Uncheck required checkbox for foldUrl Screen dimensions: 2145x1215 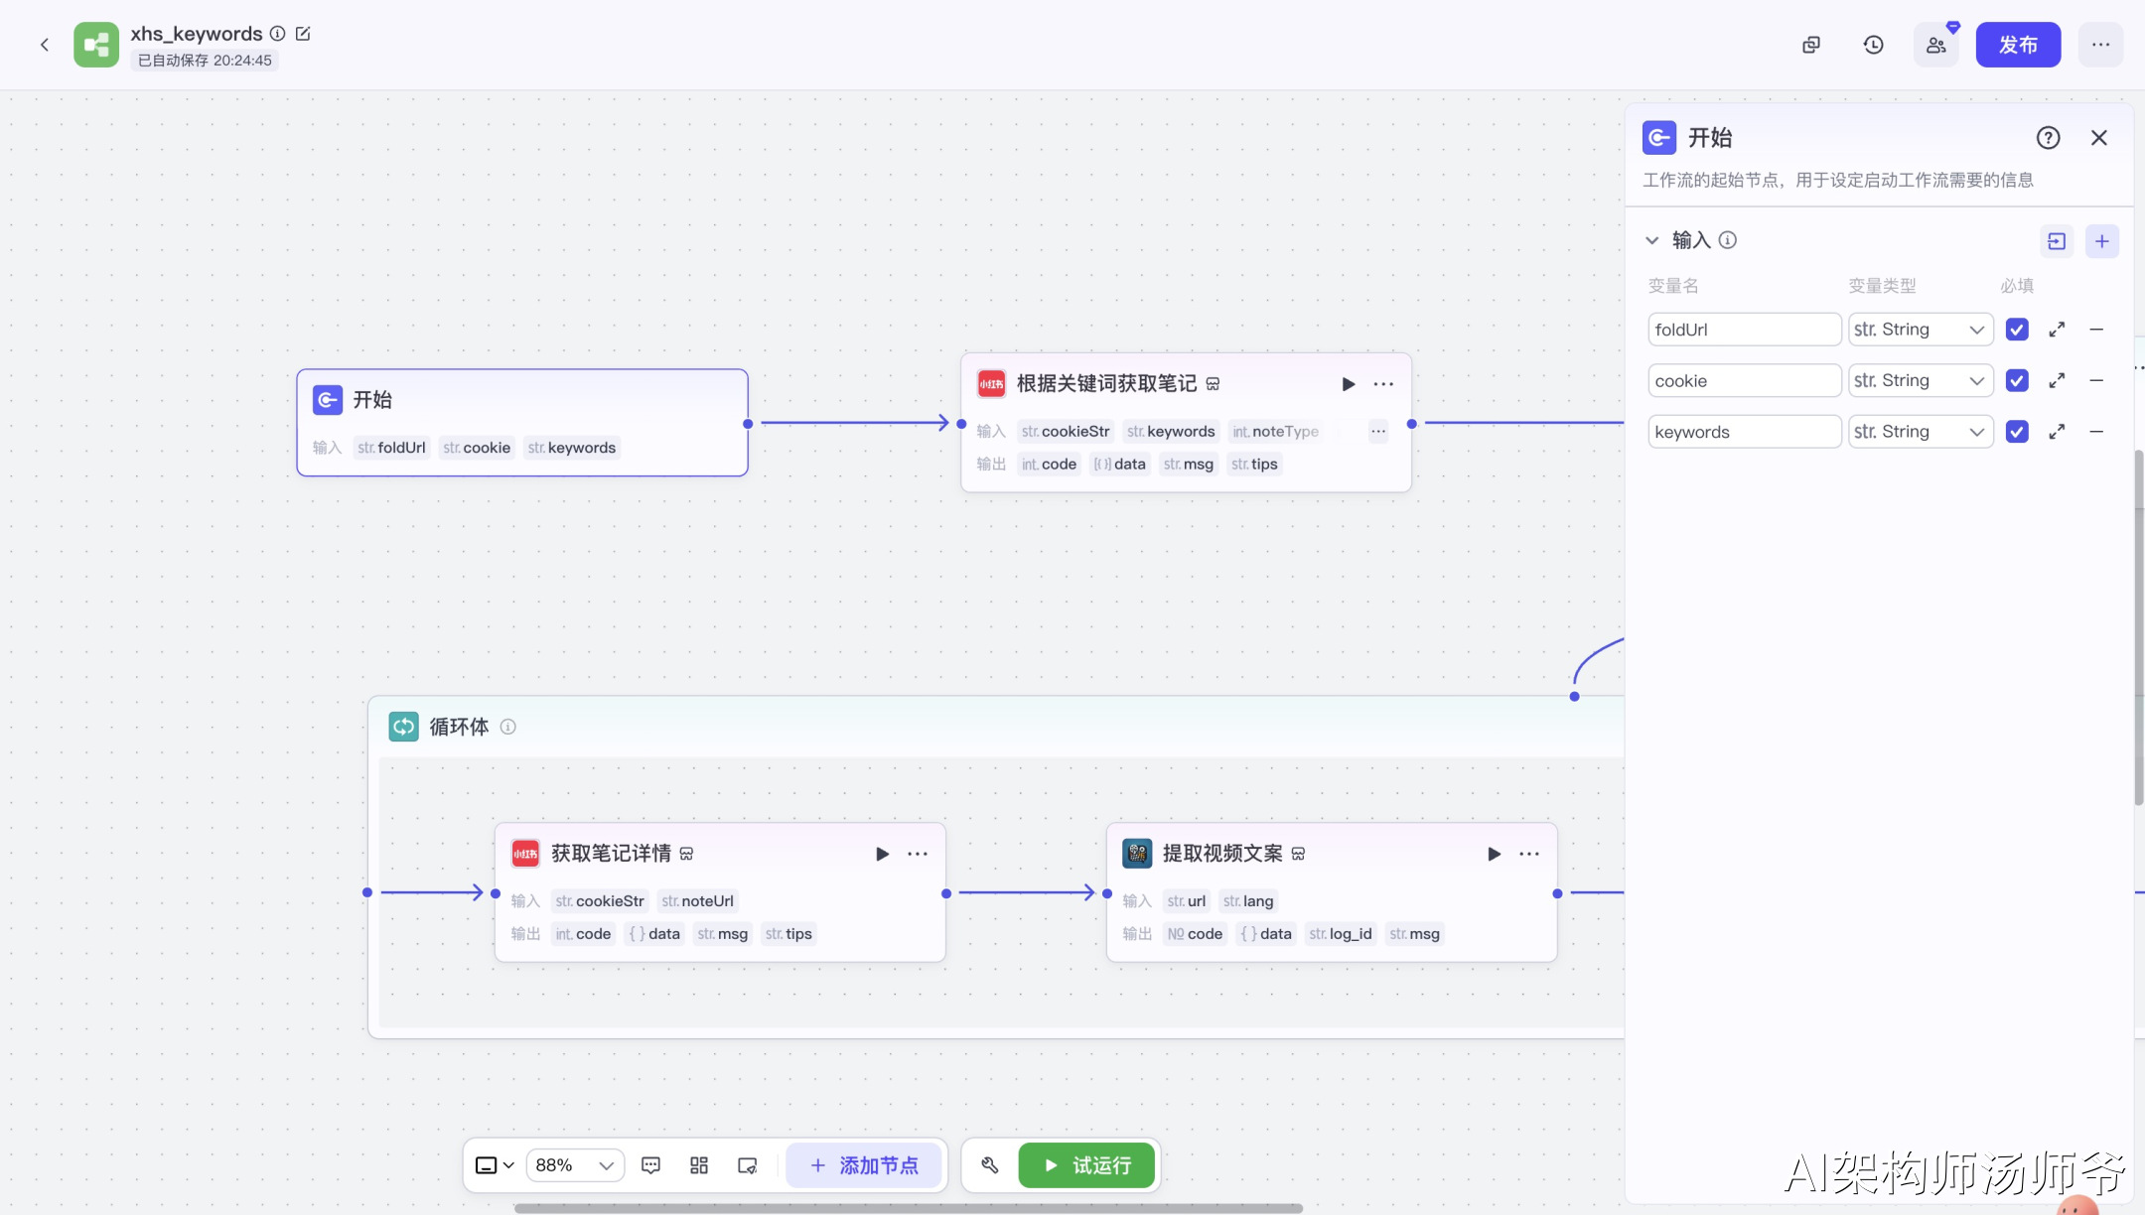2017,330
